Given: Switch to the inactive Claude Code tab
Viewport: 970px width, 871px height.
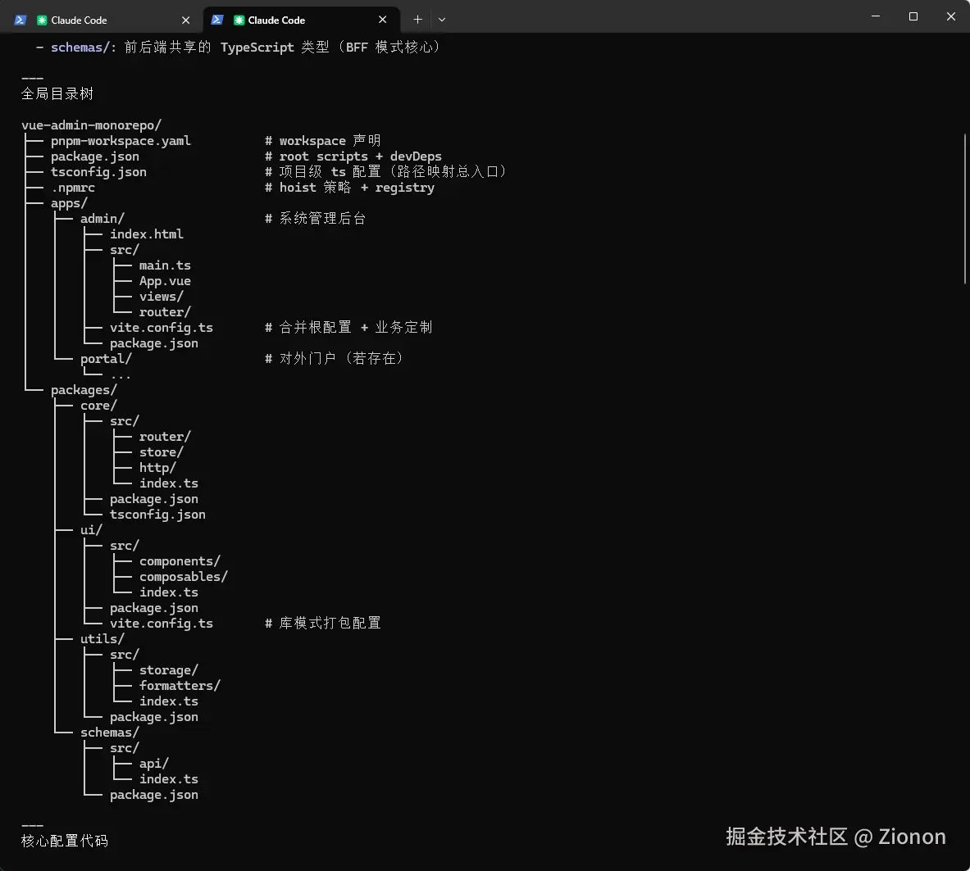Looking at the screenshot, I should [x=102, y=20].
